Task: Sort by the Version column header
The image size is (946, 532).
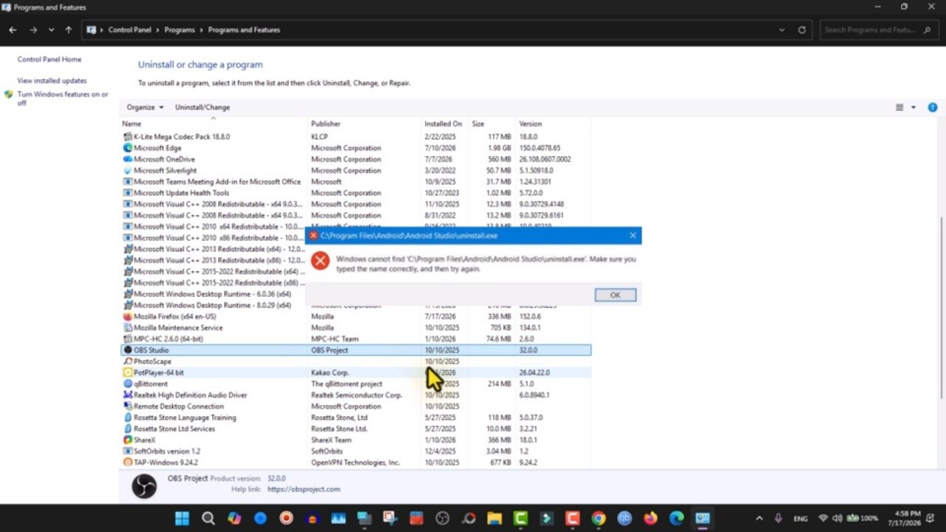Action: [552, 123]
